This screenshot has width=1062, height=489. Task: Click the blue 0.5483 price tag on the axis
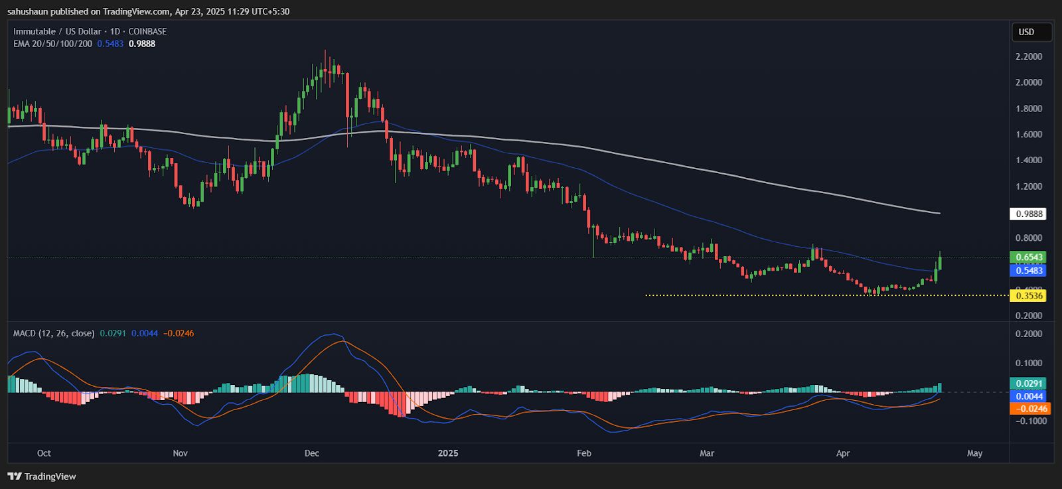coord(1028,270)
